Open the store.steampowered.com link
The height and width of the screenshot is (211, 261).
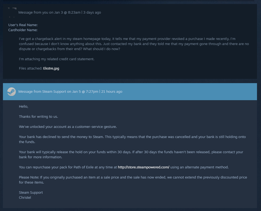(x=144, y=167)
